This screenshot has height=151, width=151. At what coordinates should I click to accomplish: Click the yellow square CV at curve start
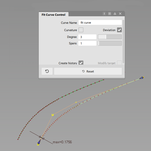[38, 145]
